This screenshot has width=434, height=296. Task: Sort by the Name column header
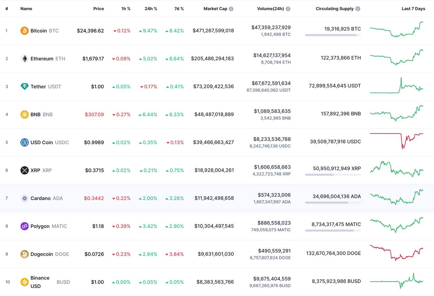point(26,9)
